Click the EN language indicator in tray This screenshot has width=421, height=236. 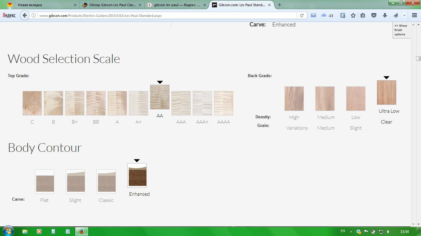pyautogui.click(x=343, y=231)
